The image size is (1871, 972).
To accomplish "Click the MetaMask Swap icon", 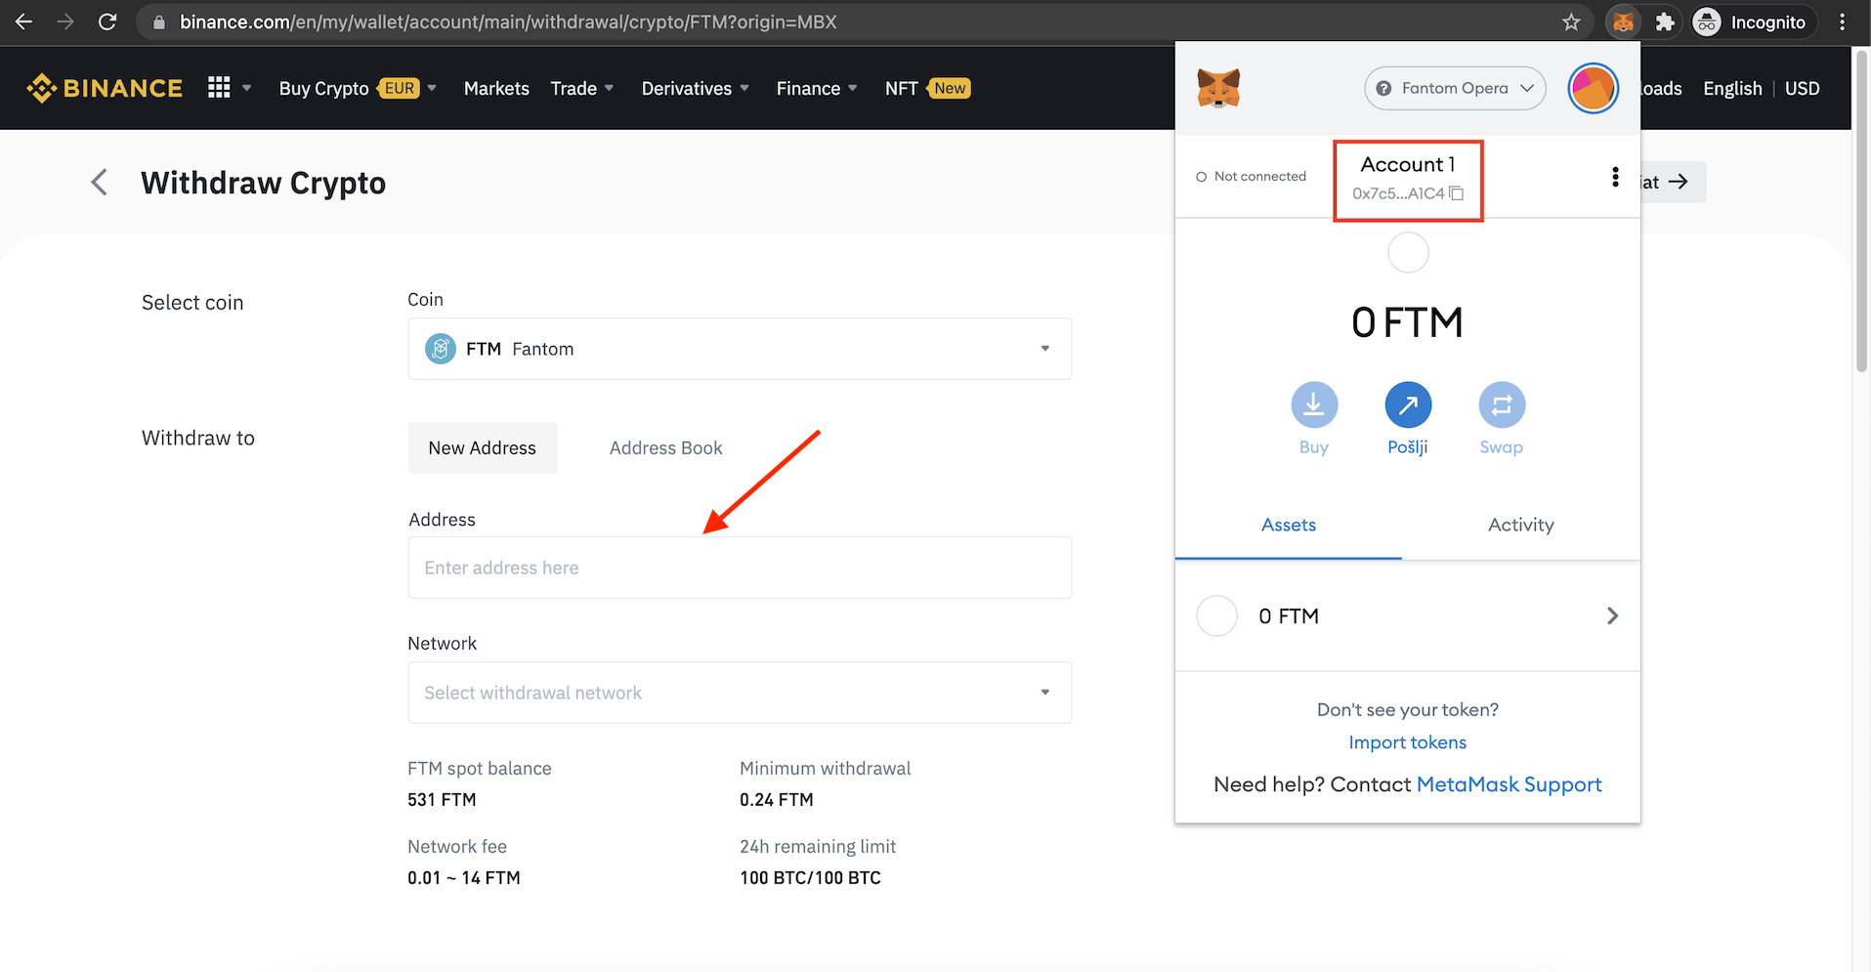I will click(x=1501, y=405).
